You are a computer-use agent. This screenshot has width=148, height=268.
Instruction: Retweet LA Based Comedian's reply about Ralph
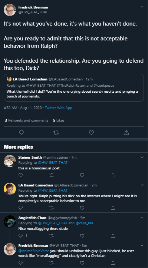[51, 208]
